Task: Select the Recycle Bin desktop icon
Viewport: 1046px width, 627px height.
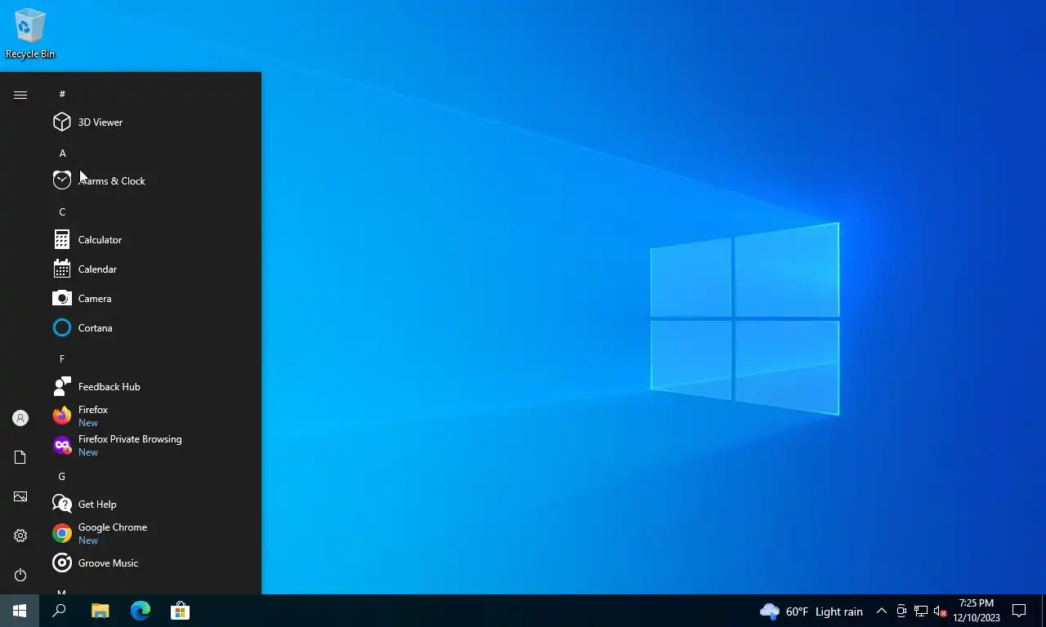Action: pos(30,33)
